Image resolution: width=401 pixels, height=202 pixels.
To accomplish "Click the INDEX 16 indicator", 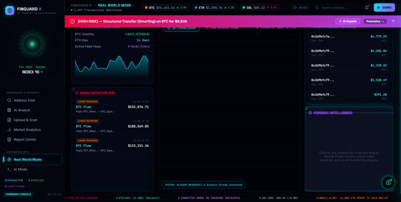I will click(x=31, y=72).
